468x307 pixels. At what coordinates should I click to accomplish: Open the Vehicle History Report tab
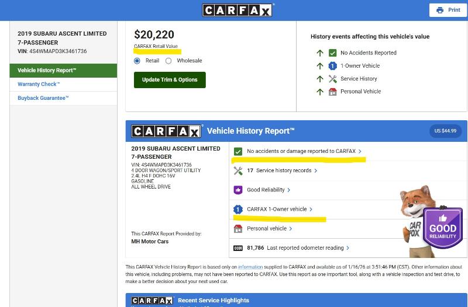(63, 70)
